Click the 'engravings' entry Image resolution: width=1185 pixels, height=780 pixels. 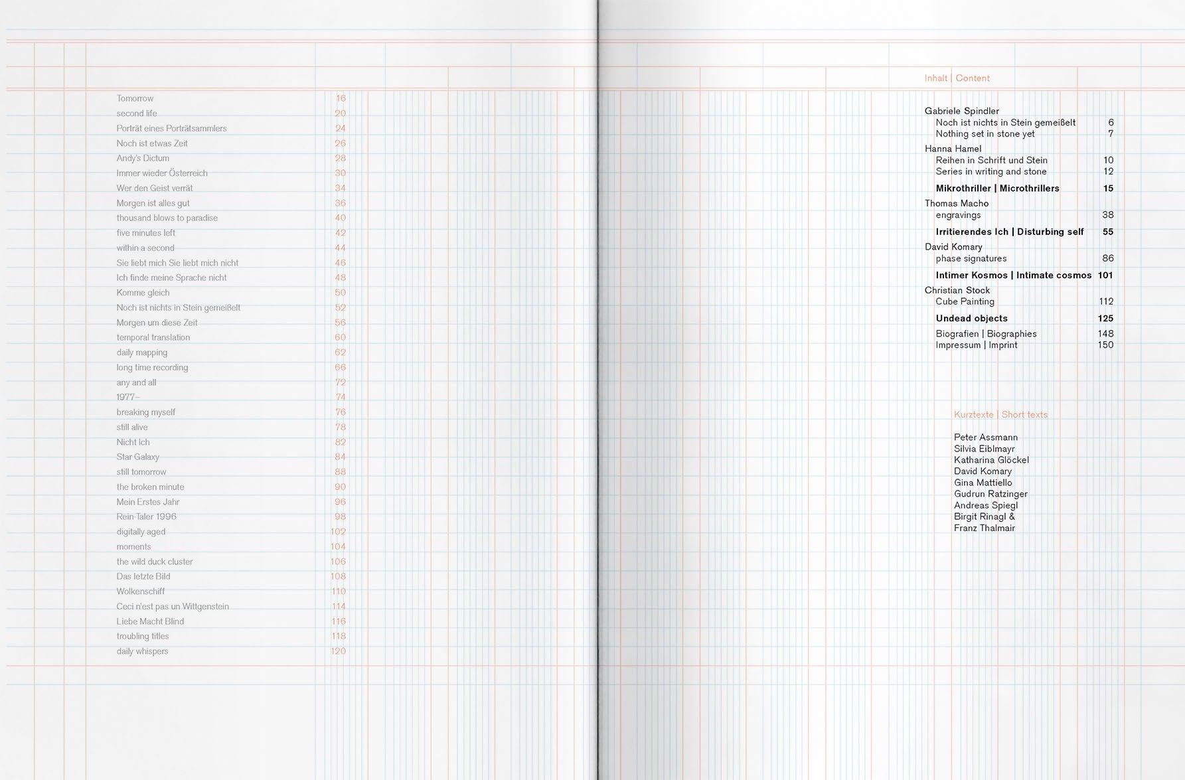coord(958,215)
